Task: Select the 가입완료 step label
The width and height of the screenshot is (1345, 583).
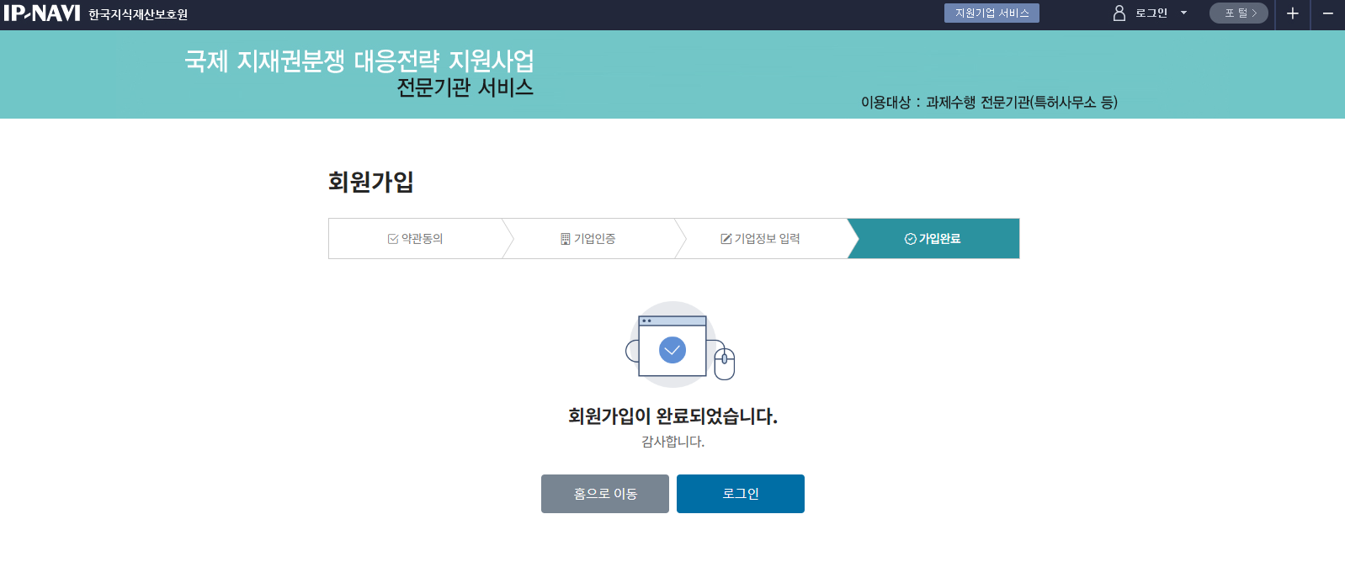Action: [x=939, y=239]
